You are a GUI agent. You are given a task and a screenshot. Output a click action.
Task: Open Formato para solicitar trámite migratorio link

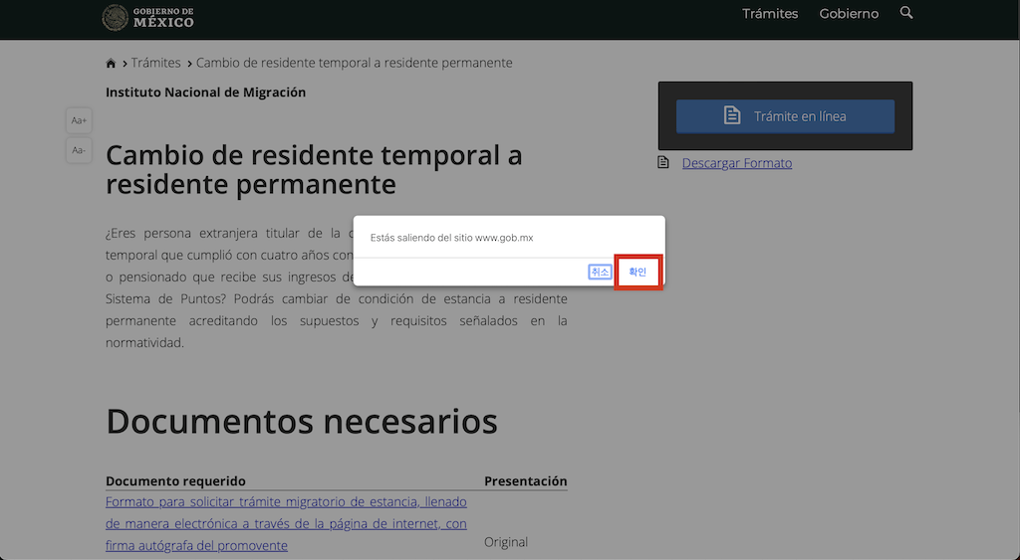click(286, 523)
